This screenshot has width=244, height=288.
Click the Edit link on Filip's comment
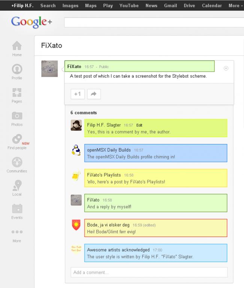click(x=139, y=125)
